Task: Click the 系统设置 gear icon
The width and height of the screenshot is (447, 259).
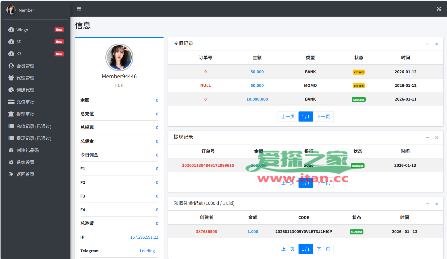Action: (x=11, y=162)
